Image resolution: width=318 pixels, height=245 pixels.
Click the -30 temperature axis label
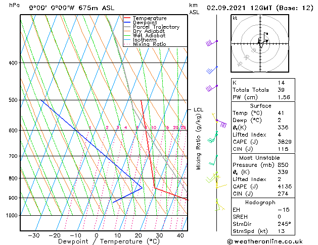point(34,235)
